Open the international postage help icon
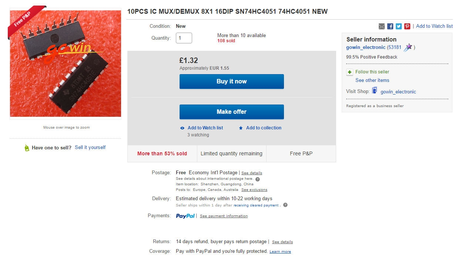 pos(258,179)
